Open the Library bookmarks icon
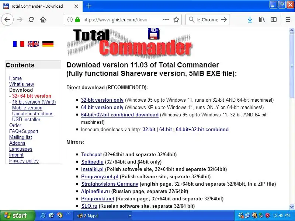Viewport: 295px width, 221px height. 262,20
